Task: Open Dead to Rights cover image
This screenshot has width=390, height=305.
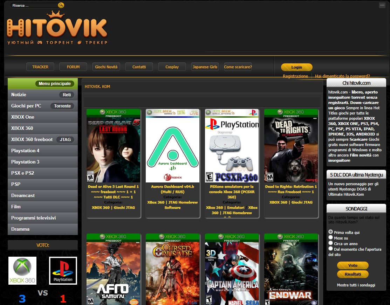Action: coord(291,146)
